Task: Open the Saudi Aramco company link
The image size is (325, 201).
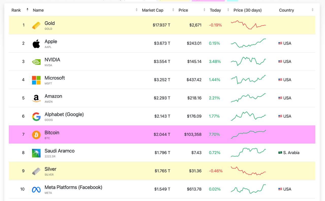Action: click(59, 151)
